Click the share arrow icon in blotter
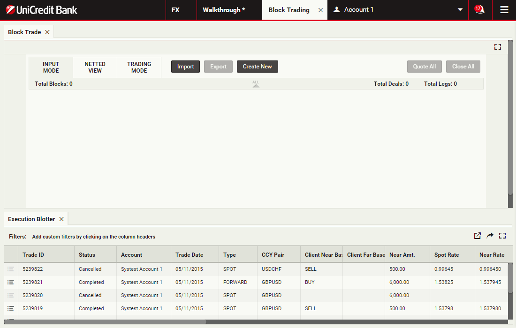The width and height of the screenshot is (516, 328). tap(490, 236)
